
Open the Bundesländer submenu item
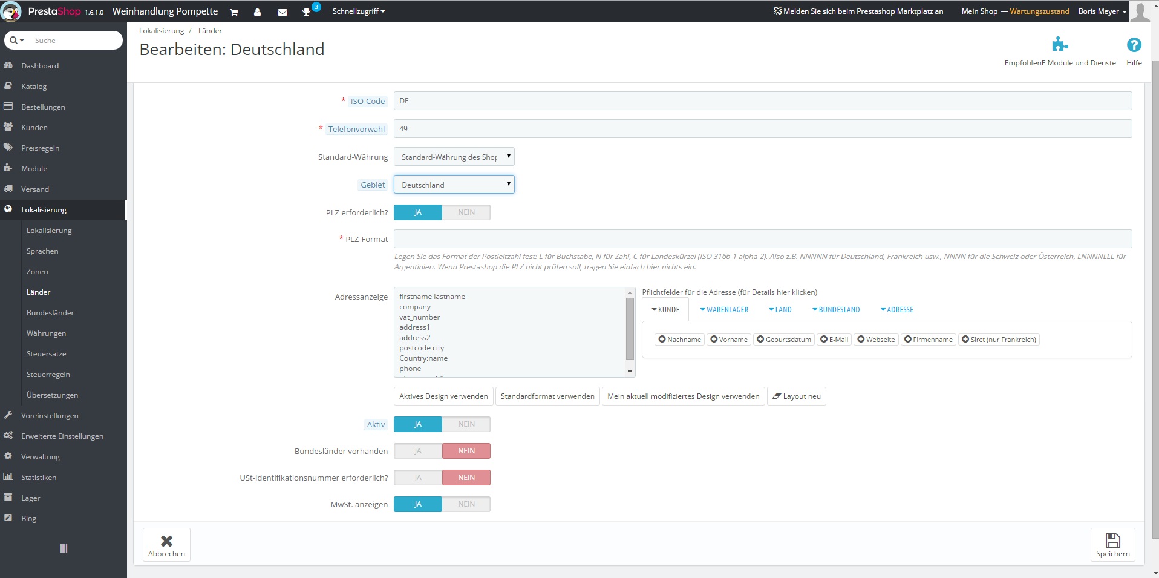coord(50,312)
